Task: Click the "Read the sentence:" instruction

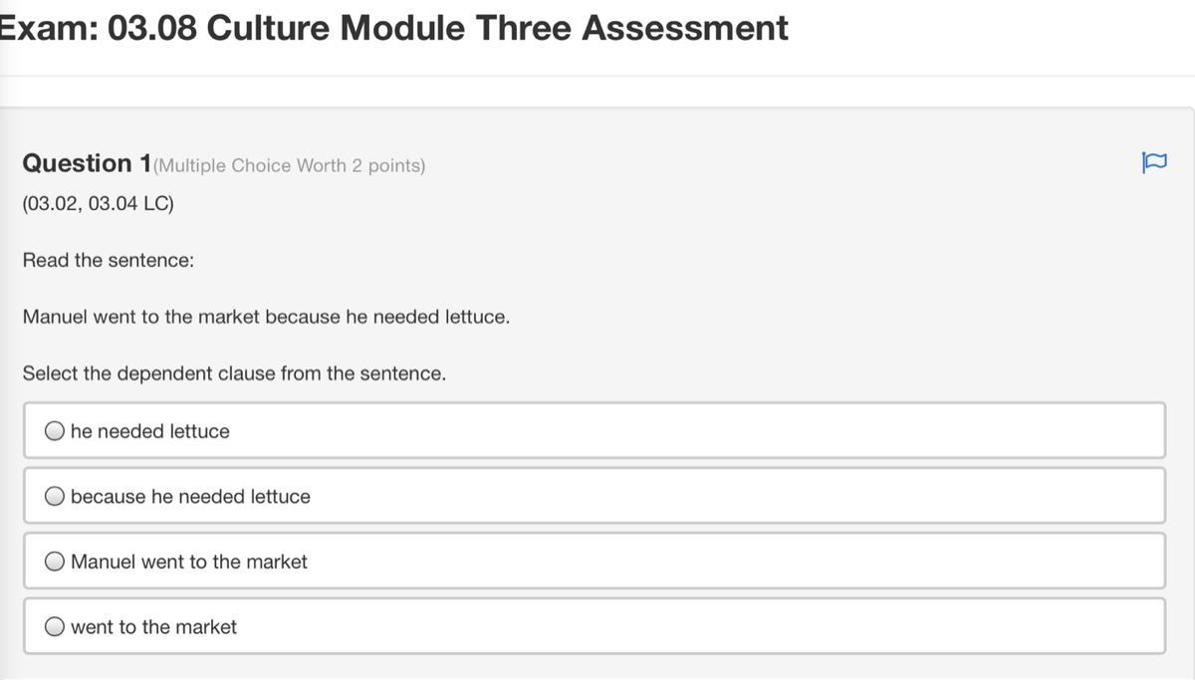Action: click(x=109, y=260)
